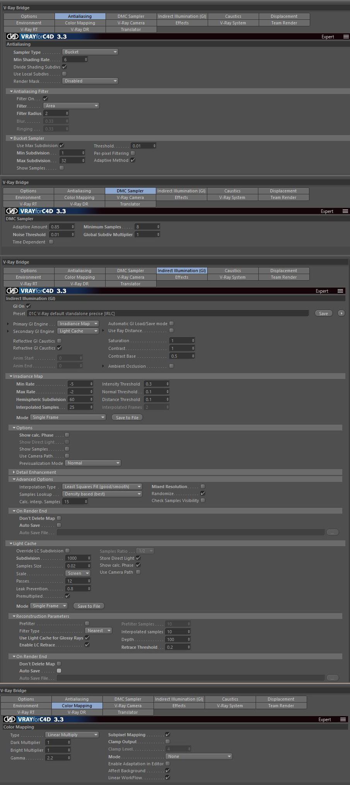This screenshot has width=350, height=785.
Task: Enable the Time Dependent checkbox
Action: pyautogui.click(x=51, y=242)
